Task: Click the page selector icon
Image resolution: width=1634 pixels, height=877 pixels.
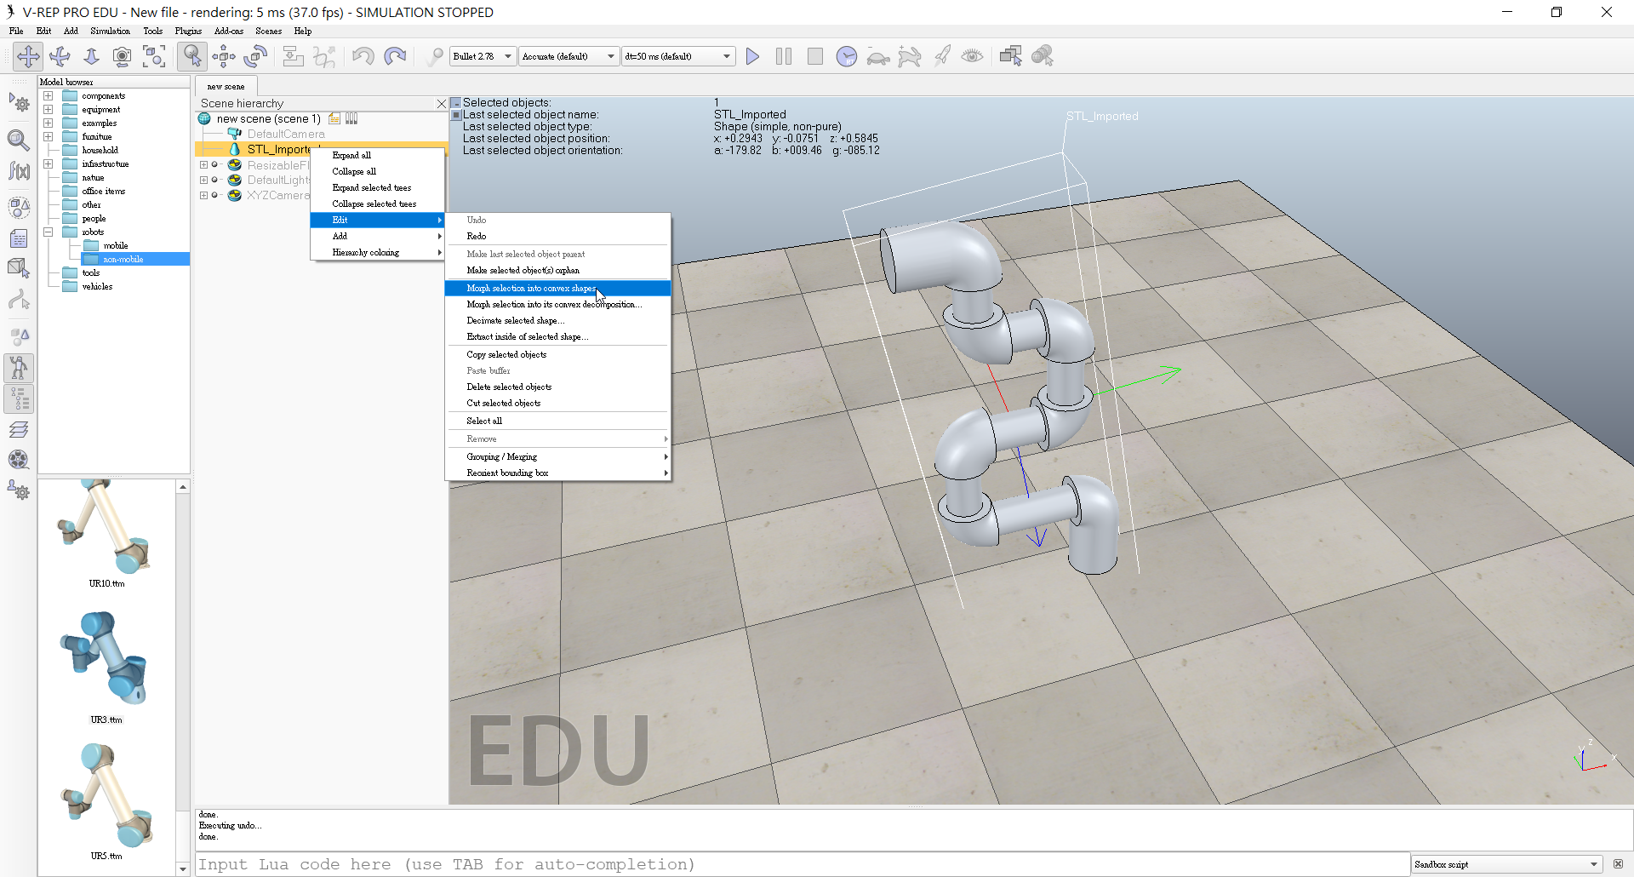Action: (1011, 56)
